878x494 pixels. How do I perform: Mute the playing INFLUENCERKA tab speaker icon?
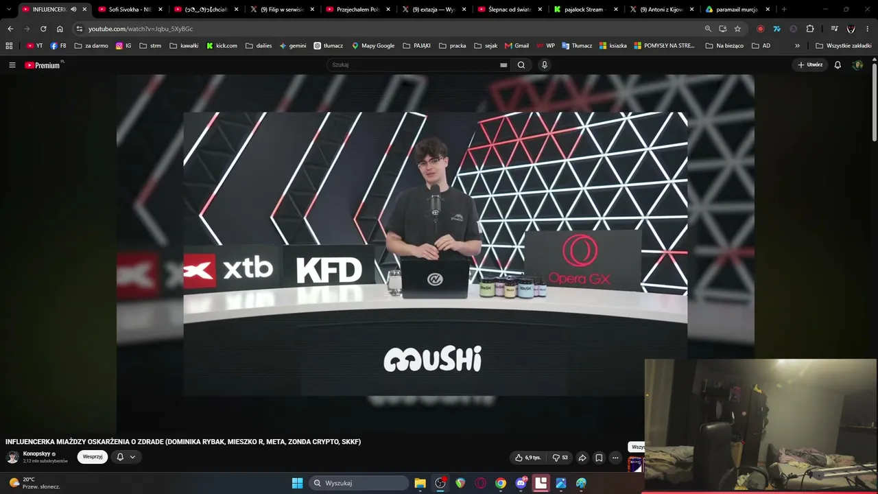73,10
